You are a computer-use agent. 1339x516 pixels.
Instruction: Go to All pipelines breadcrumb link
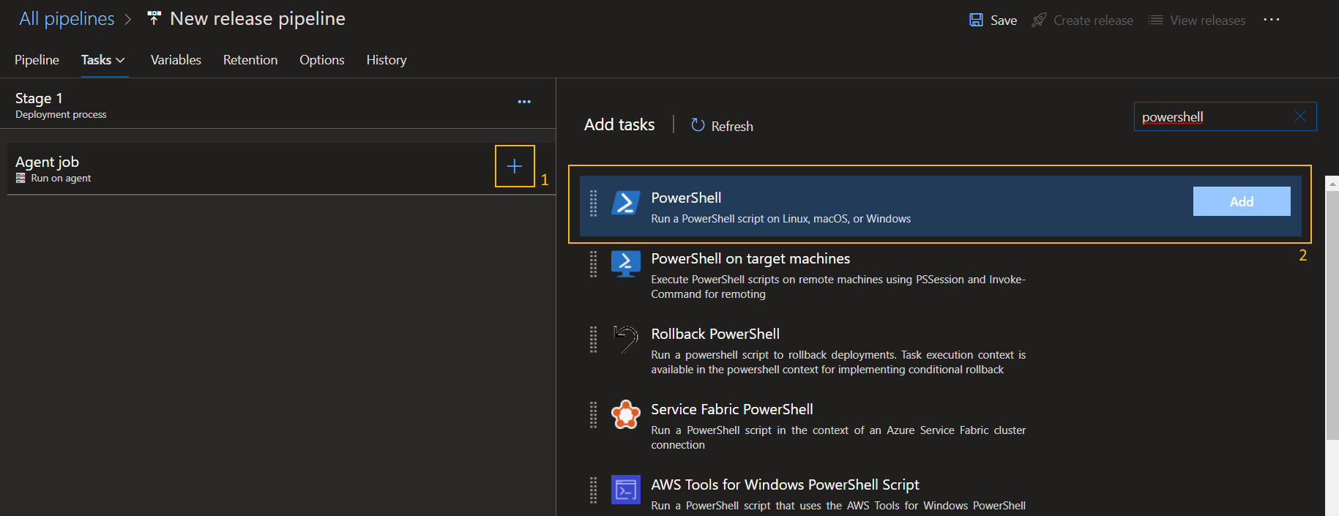[67, 18]
